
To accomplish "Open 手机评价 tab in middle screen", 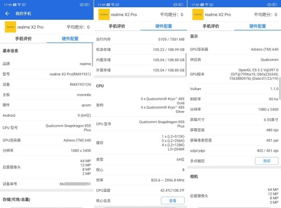I will click(117, 26).
